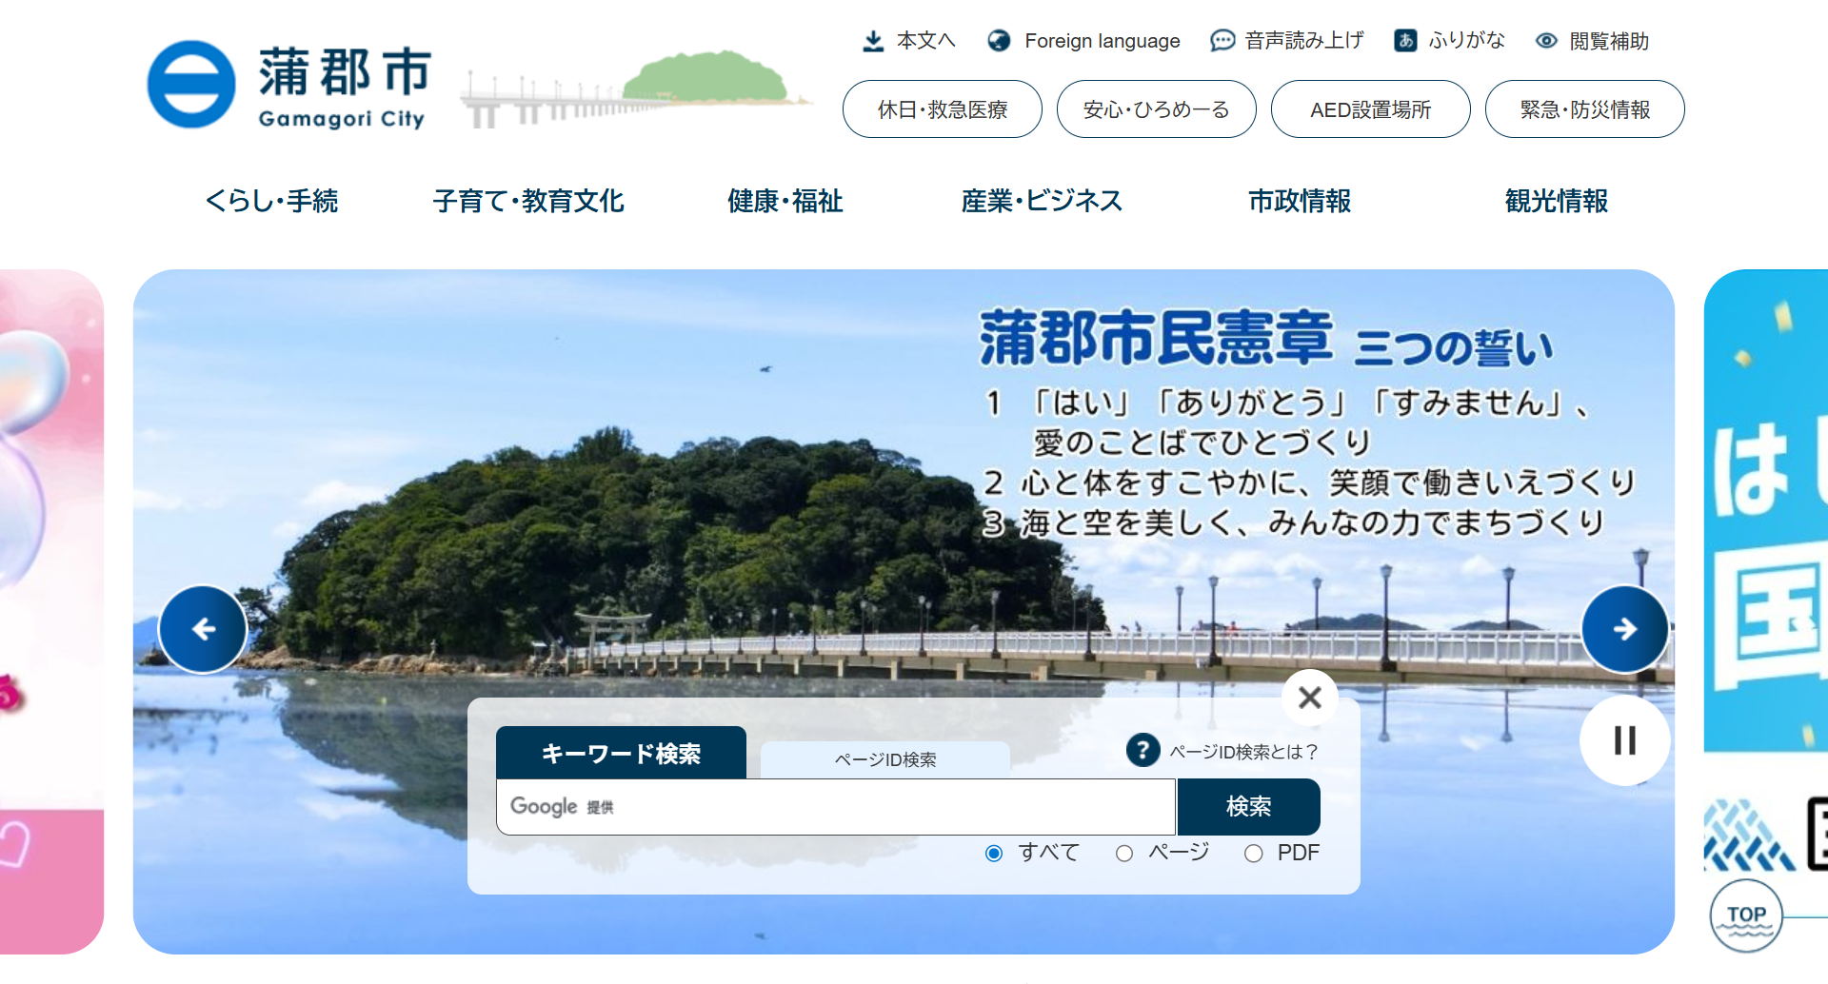1828x984 pixels.
Task: Open the 健康・福祉 menu
Action: 785,201
